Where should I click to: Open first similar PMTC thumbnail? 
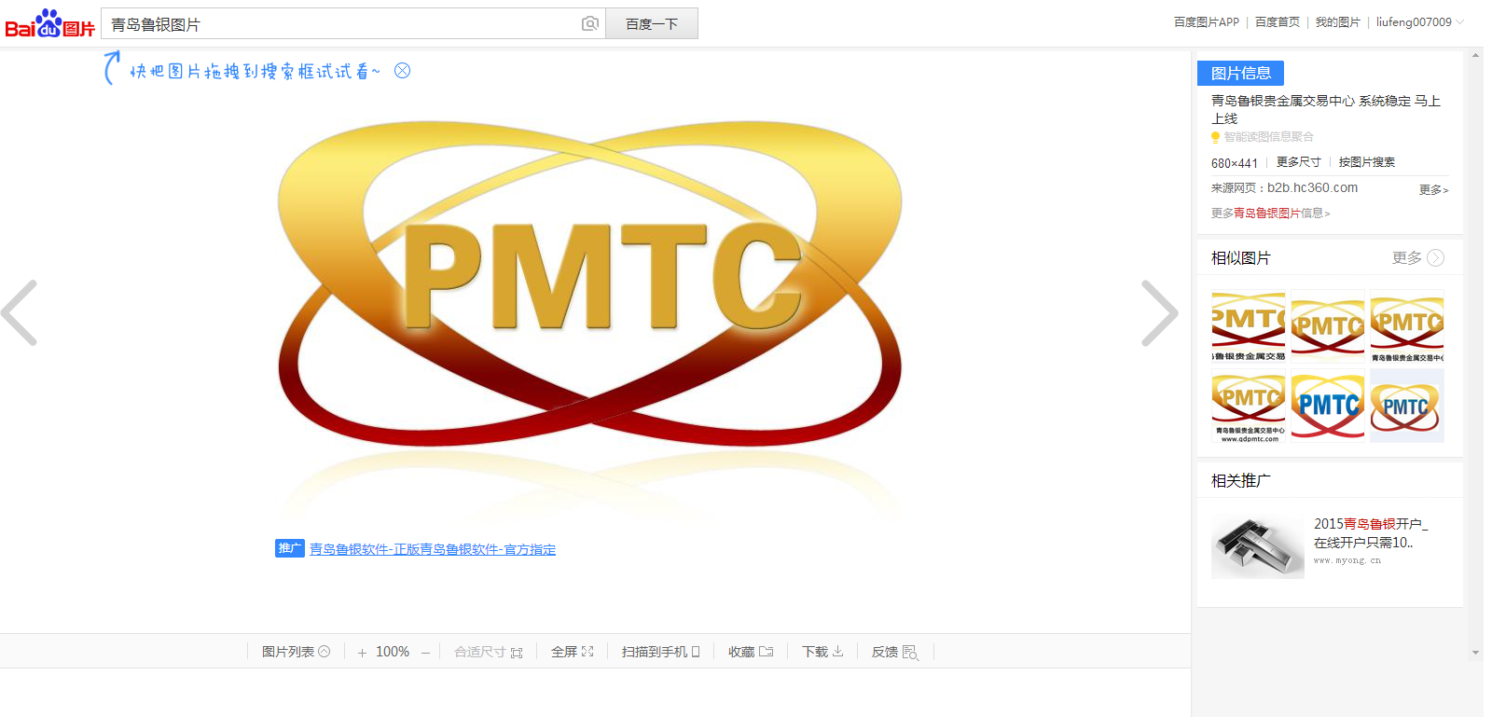click(1248, 326)
